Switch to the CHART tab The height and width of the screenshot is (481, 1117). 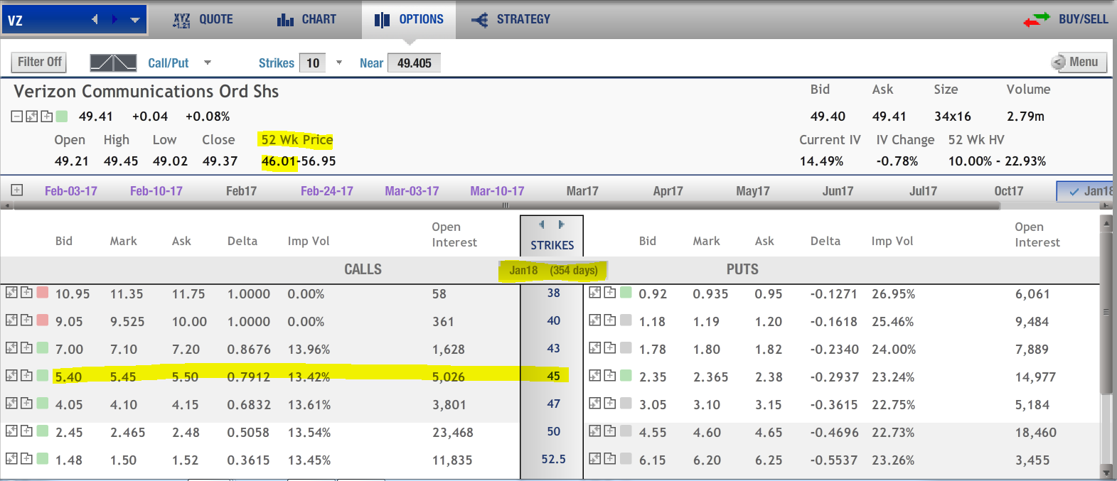(x=306, y=19)
